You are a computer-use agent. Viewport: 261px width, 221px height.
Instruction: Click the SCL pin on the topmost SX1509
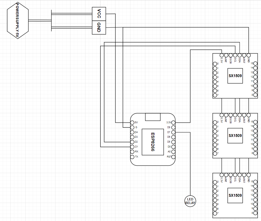pos(235,55)
